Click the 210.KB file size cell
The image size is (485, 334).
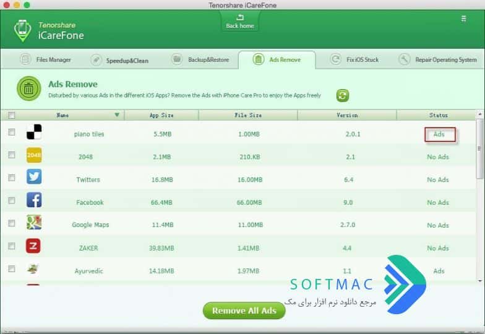(x=250, y=157)
